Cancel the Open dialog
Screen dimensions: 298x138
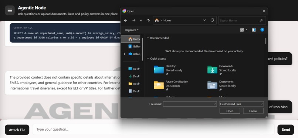tap(253, 111)
